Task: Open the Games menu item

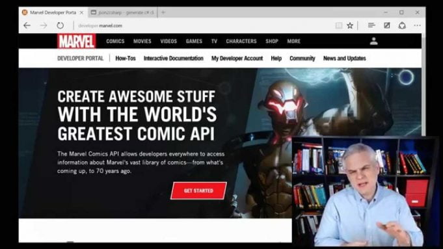Action: coord(194,41)
